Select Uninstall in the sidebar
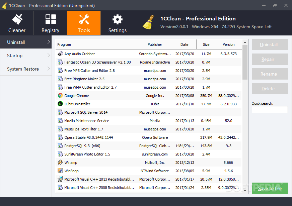The width and height of the screenshot is (292, 206). 26,42
